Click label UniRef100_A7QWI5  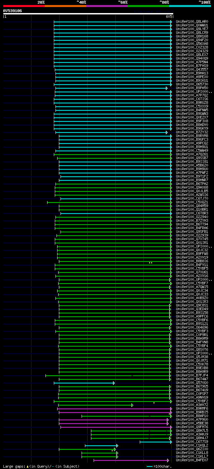(x=192, y=287)
